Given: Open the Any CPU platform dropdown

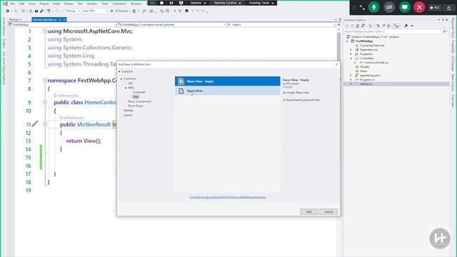Looking at the screenshot, I should click(95, 11).
